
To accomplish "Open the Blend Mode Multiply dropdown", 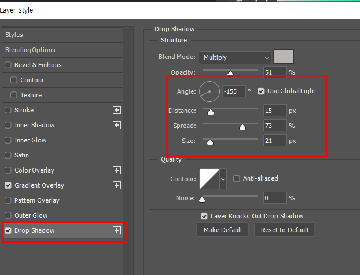I will tap(235, 57).
